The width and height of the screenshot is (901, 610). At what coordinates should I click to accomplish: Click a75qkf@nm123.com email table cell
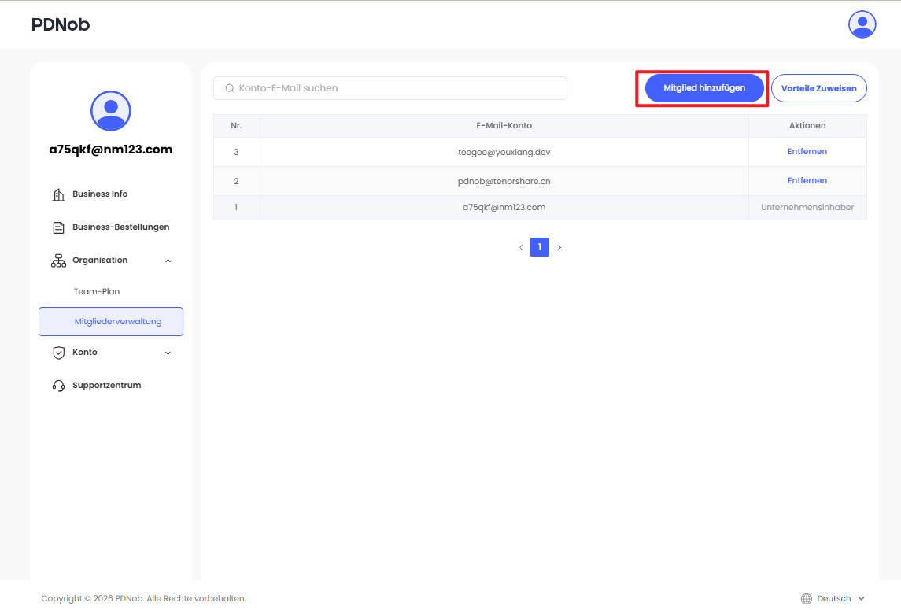[x=504, y=208]
